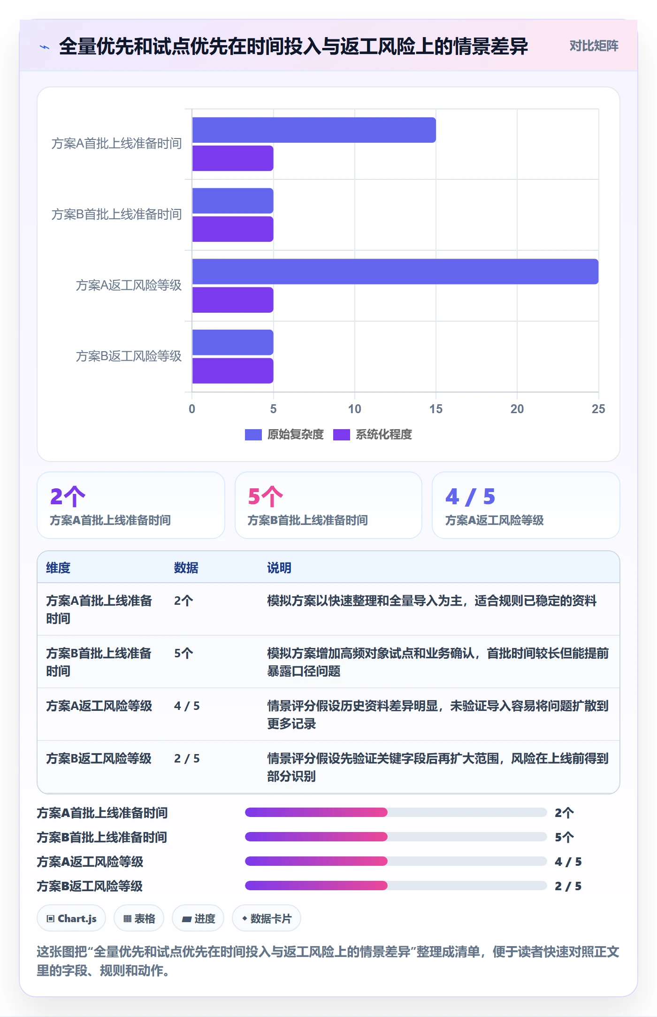This screenshot has width=657, height=1017.
Task: Click the footer caption paragraph
Action: click(328, 961)
